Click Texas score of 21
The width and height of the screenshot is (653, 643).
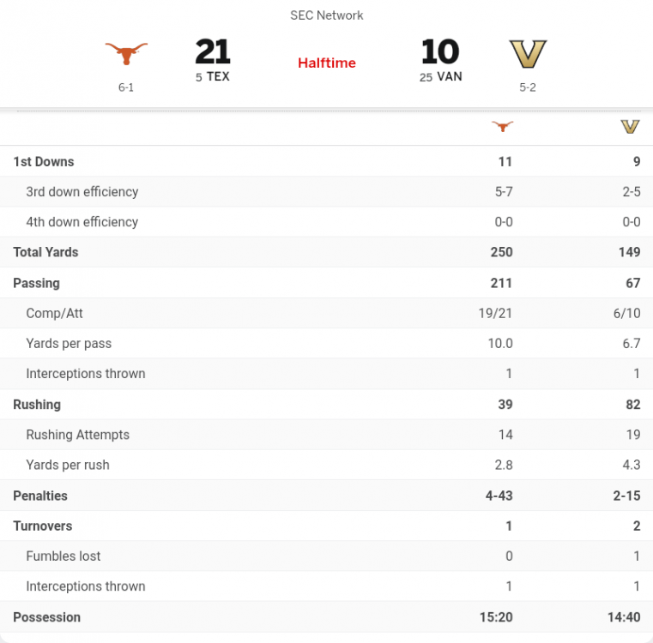[x=213, y=52]
